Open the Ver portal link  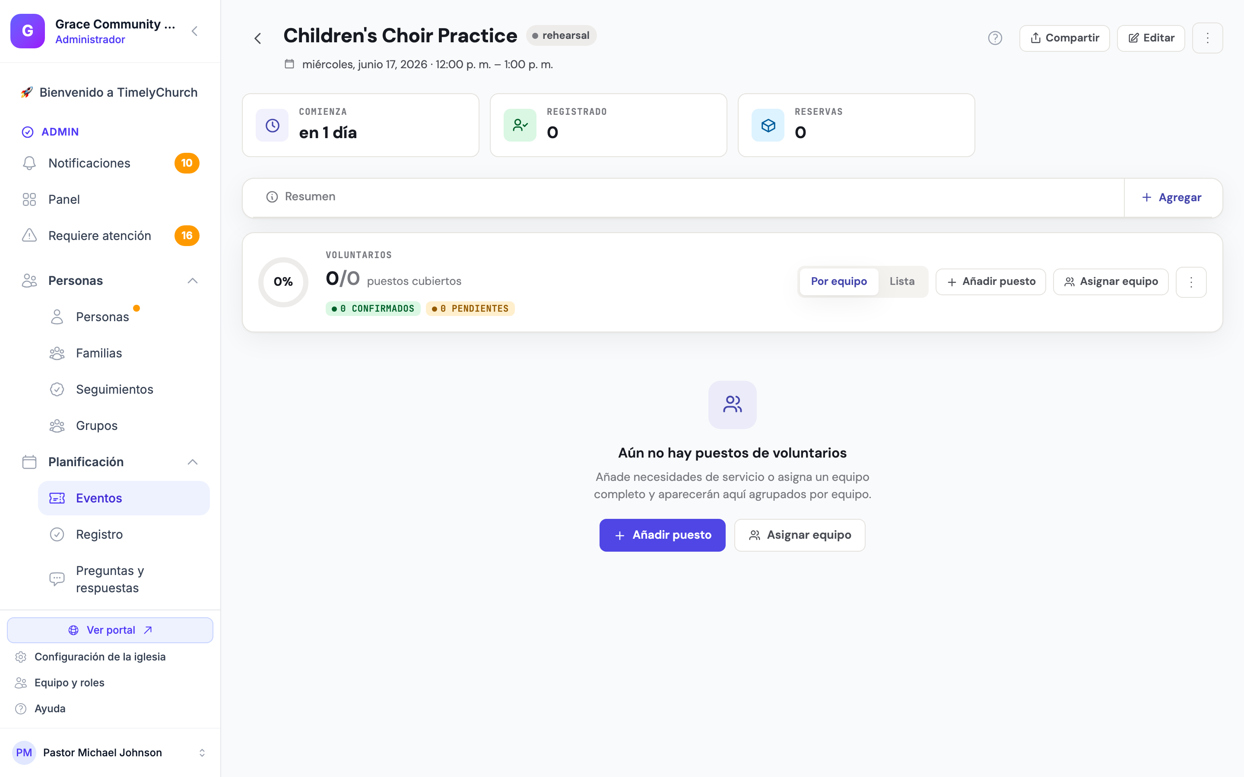point(110,630)
